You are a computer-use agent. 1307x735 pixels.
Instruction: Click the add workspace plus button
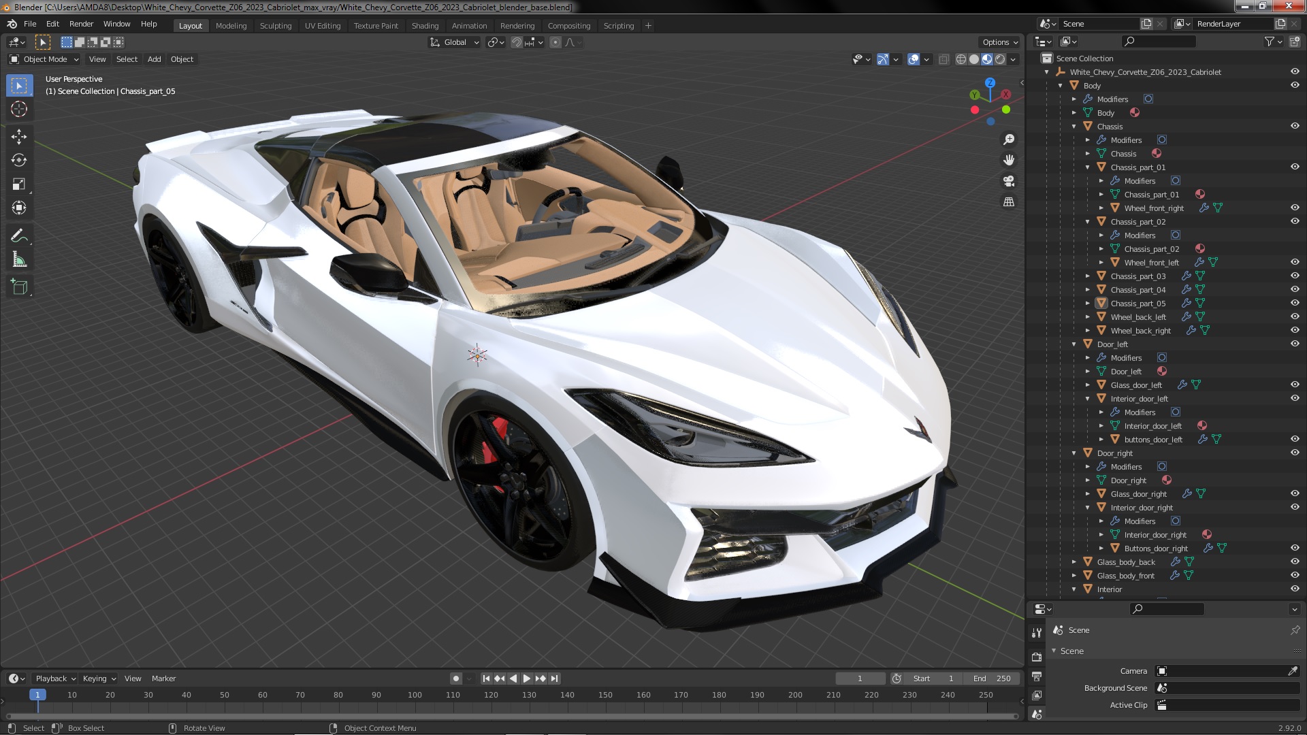coord(648,26)
